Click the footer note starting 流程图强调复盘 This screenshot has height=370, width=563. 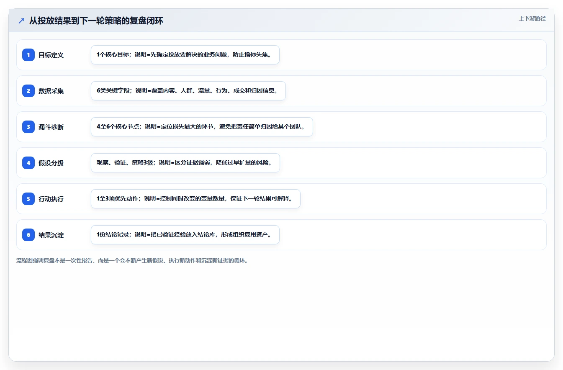132,260
